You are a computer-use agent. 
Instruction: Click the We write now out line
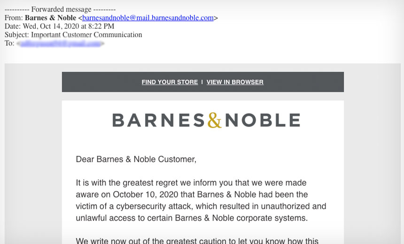197,241
